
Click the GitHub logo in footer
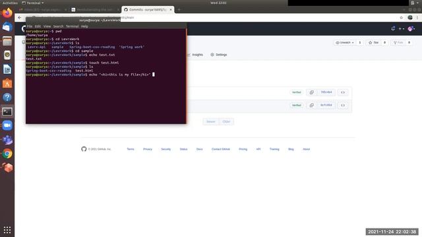(84, 149)
